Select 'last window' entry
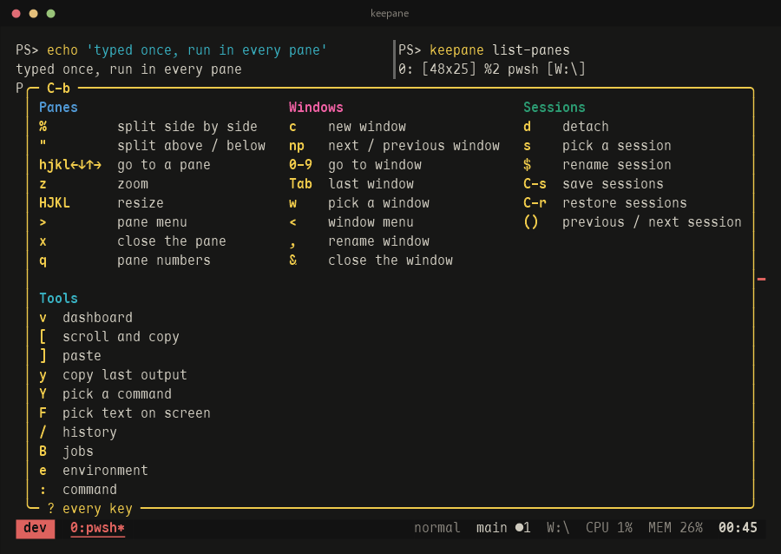Viewport: 781px width, 554px height. (x=371, y=184)
